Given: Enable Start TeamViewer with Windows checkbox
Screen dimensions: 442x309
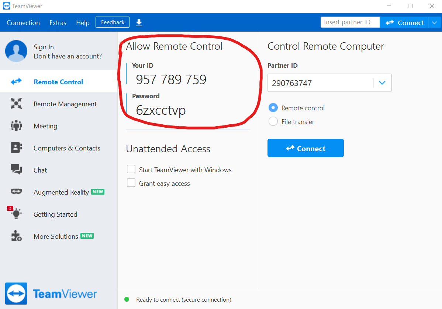Looking at the screenshot, I should (131, 169).
